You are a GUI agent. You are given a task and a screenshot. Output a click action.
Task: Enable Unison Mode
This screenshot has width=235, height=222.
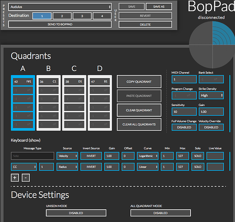[76, 213]
